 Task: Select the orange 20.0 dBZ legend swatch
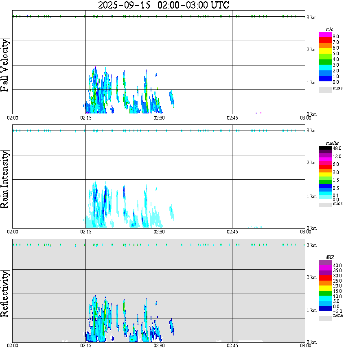click(325, 283)
